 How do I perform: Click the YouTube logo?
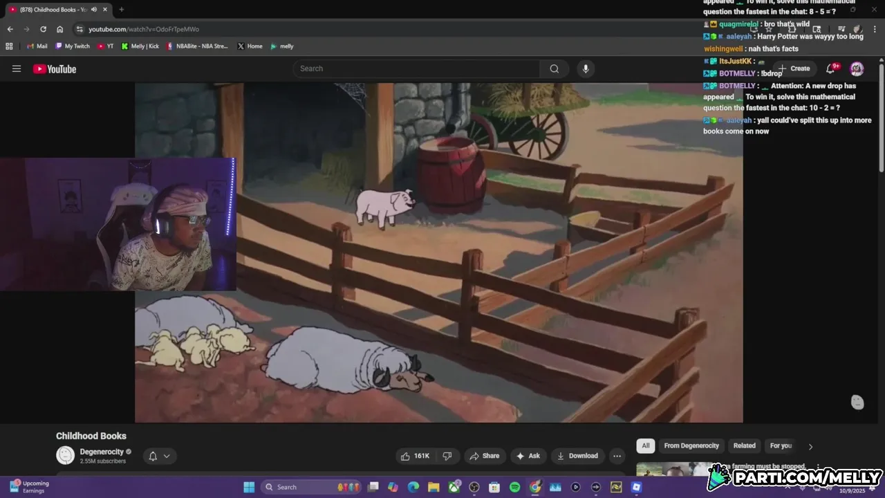(x=55, y=68)
